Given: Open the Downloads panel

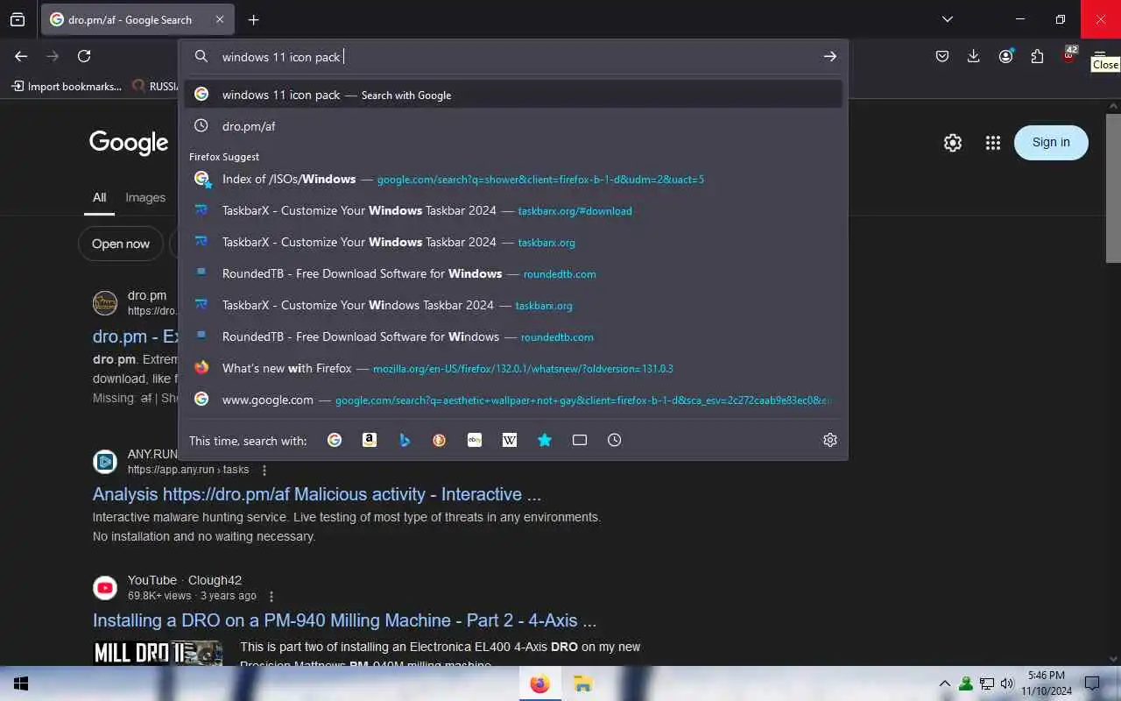Looking at the screenshot, I should click(973, 56).
